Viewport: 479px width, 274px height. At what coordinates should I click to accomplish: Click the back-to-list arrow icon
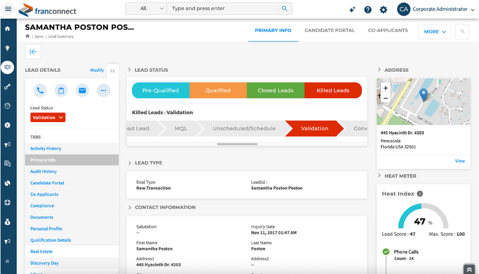click(x=33, y=52)
